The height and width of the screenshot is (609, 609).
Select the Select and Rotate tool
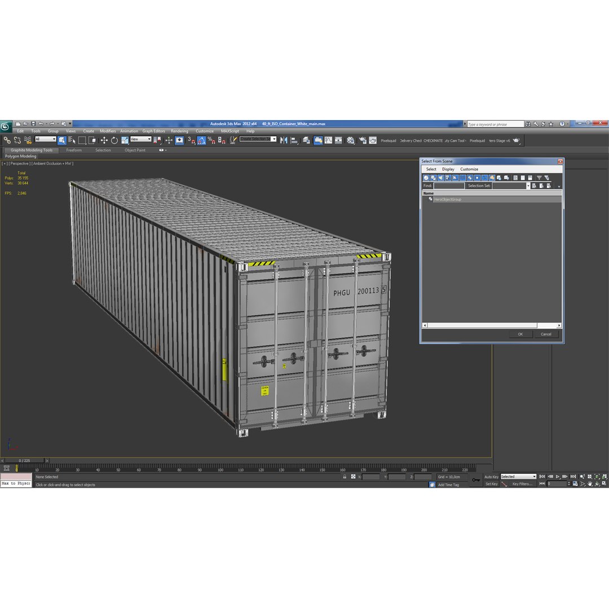coord(114,140)
